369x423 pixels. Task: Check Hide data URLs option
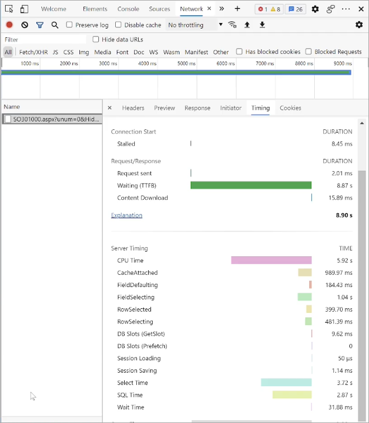click(x=96, y=39)
